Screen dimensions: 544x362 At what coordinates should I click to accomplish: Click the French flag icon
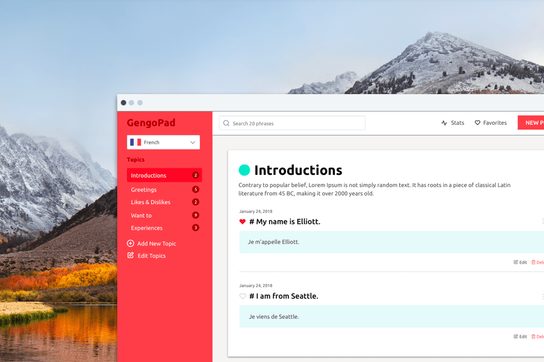coord(135,142)
